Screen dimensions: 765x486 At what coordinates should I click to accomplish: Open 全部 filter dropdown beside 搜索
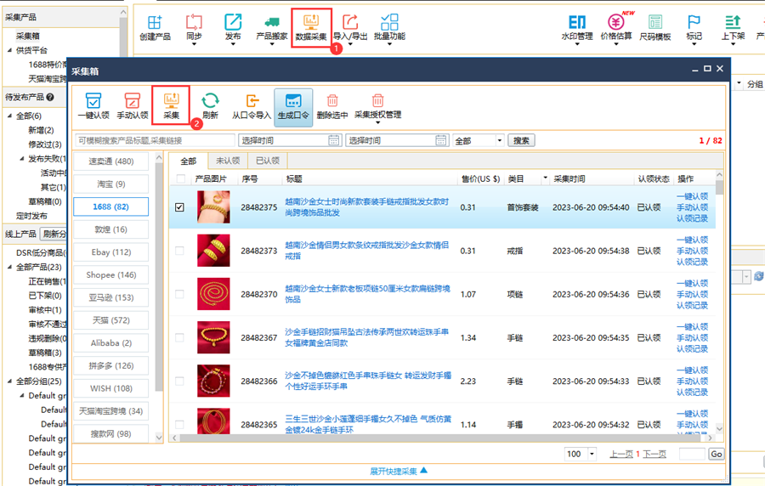tap(500, 140)
